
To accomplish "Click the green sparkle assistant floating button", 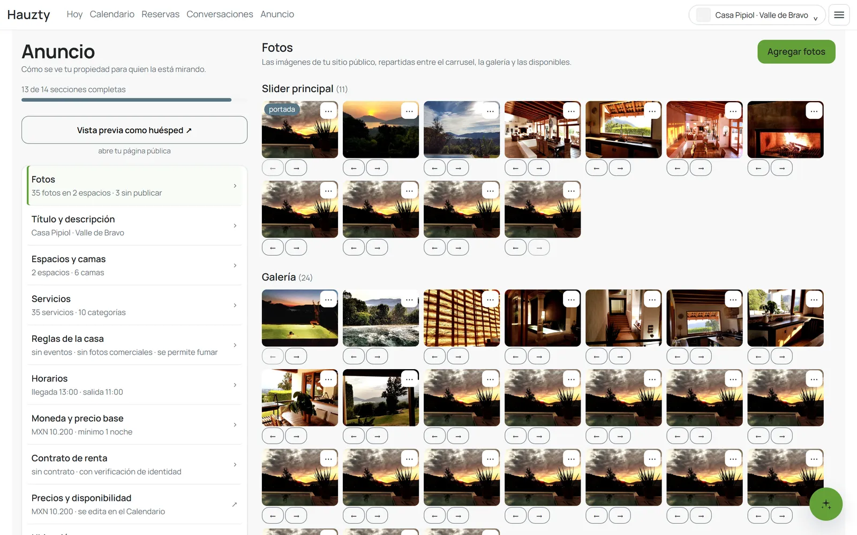I will tap(826, 504).
